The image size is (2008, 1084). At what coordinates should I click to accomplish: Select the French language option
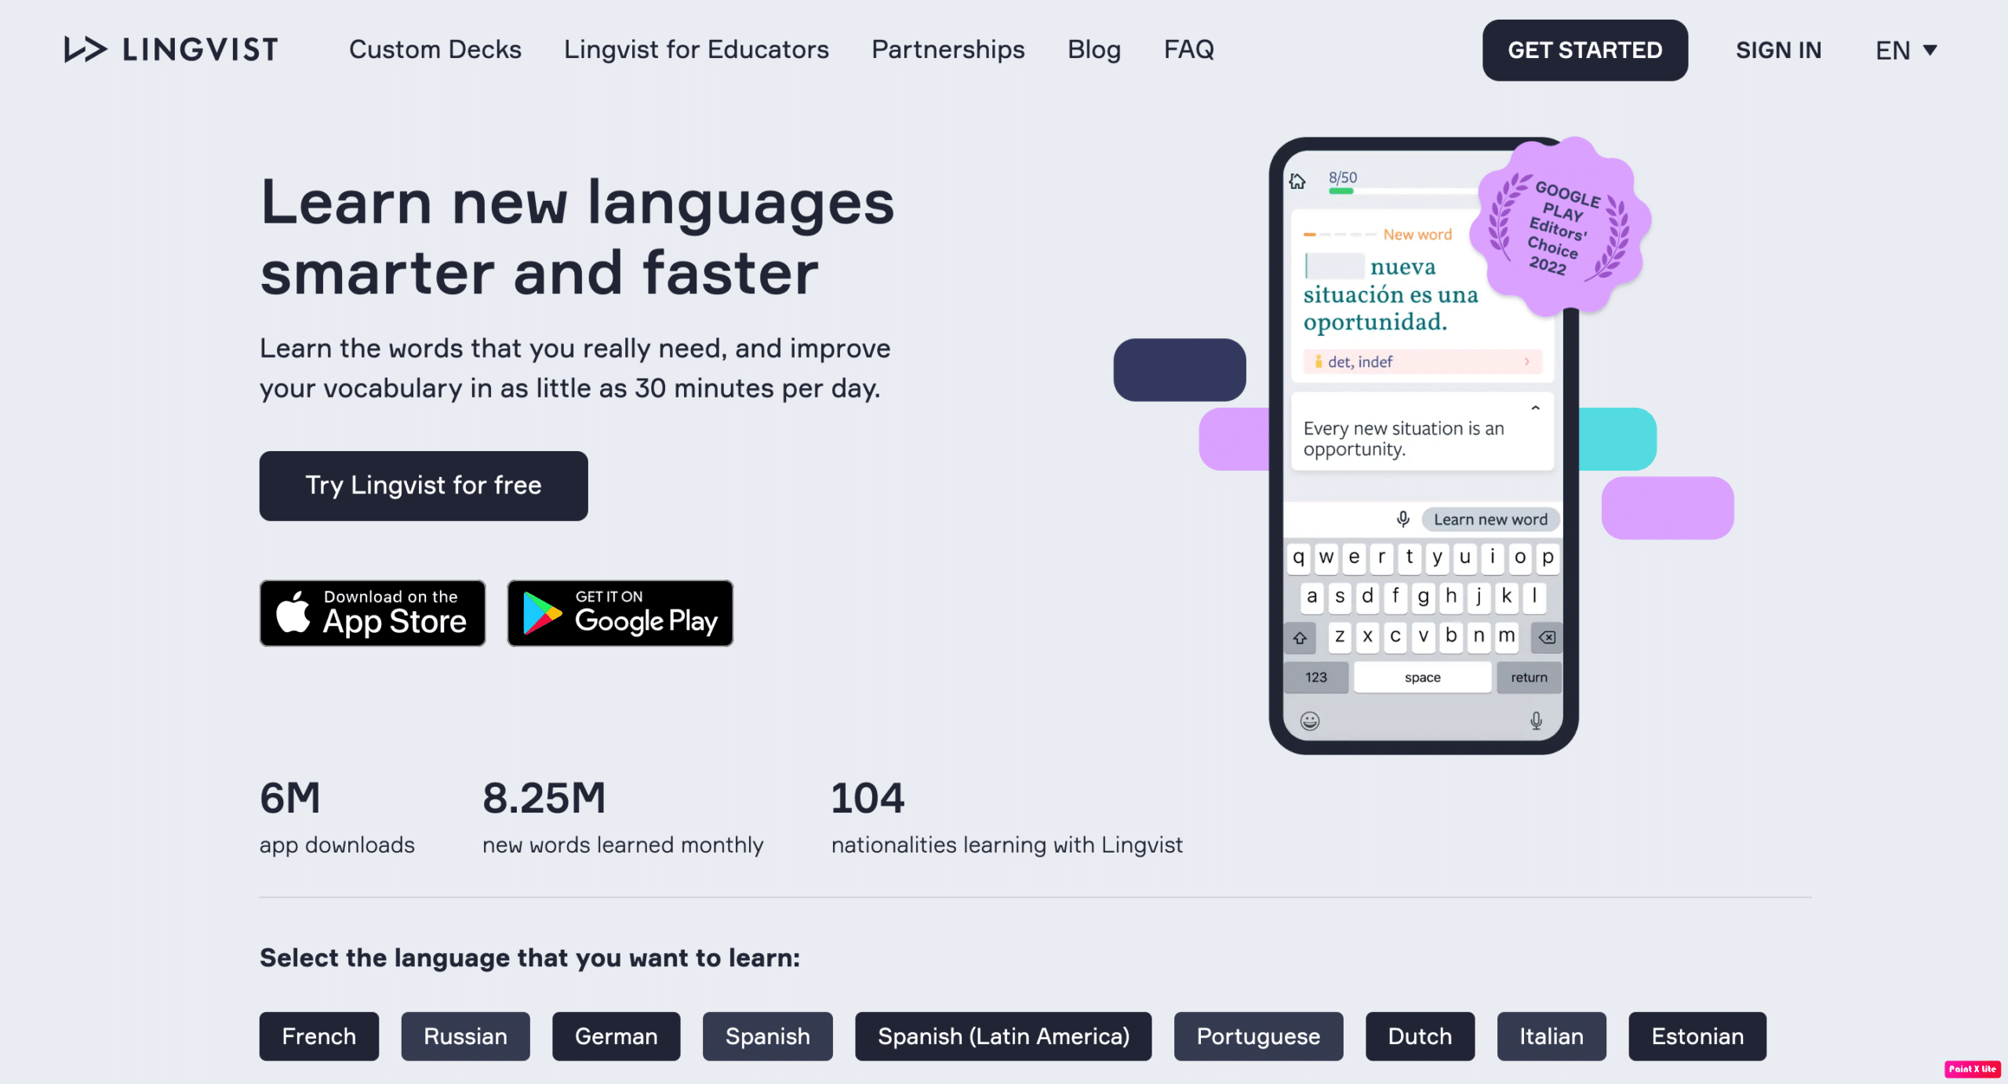click(319, 1036)
